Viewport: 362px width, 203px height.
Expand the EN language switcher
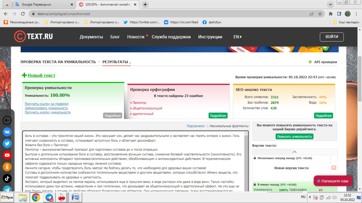238,37
